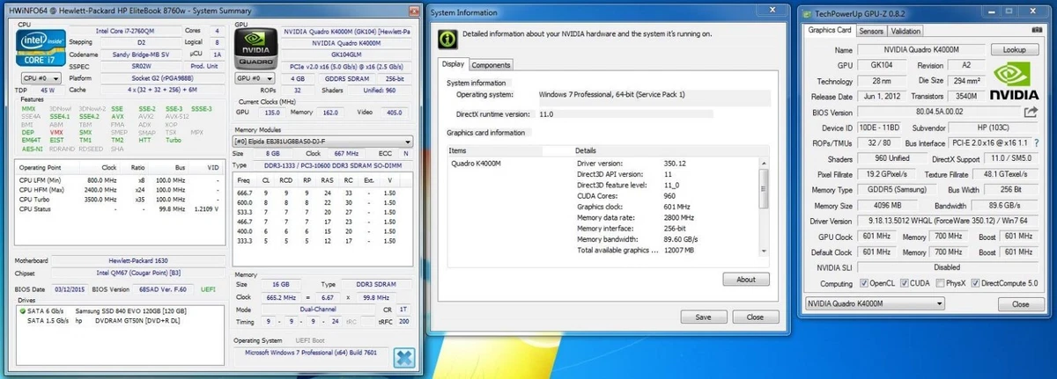The width and height of the screenshot is (1057, 379).
Task: Click the BIOS Version field 80.04.5A.00.02
Action: (x=939, y=113)
